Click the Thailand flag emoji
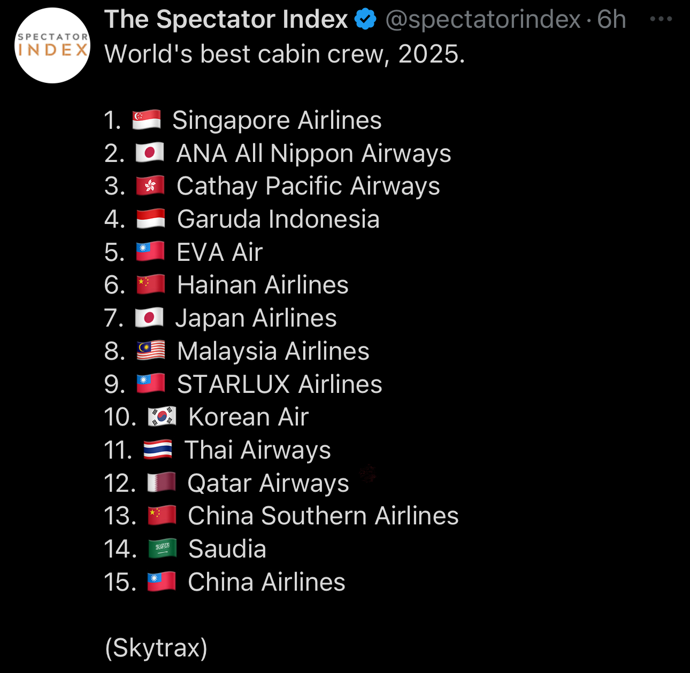 (158, 450)
